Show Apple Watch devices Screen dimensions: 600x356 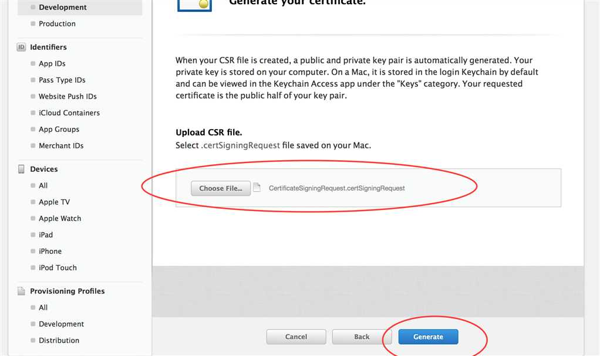point(60,218)
